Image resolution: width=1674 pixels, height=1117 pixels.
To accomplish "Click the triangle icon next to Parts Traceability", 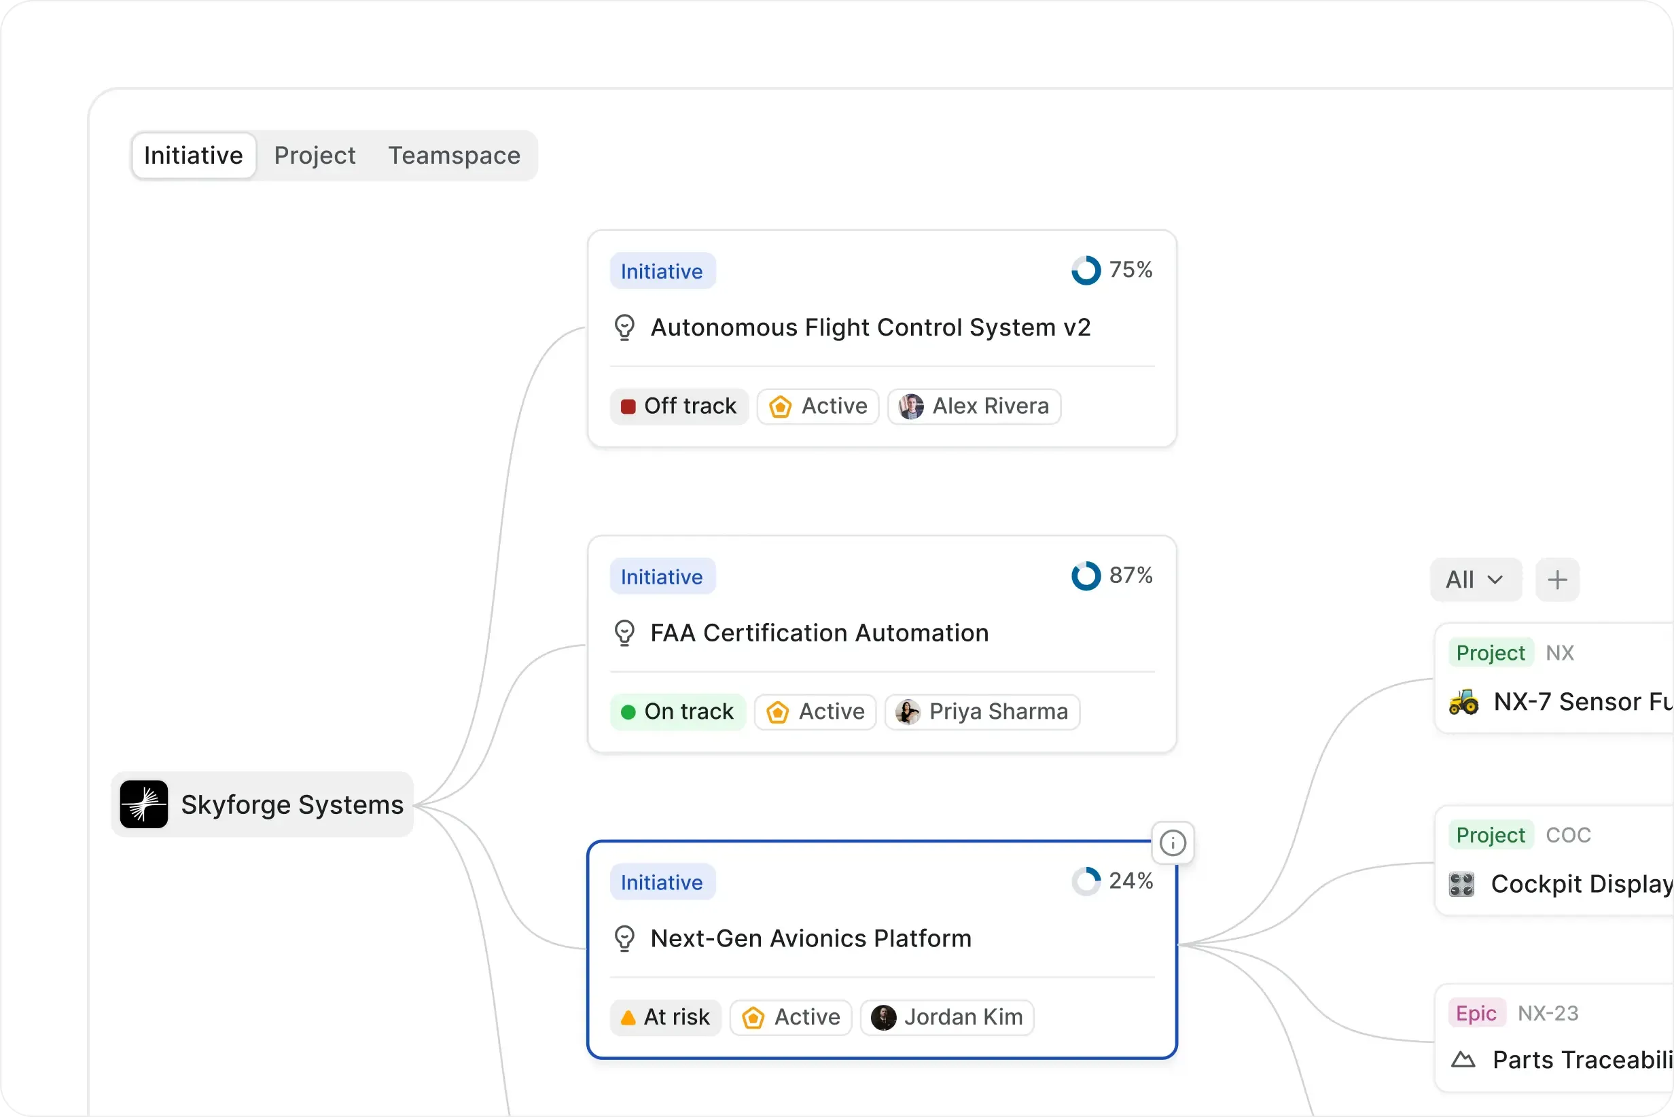I will click(1465, 1059).
